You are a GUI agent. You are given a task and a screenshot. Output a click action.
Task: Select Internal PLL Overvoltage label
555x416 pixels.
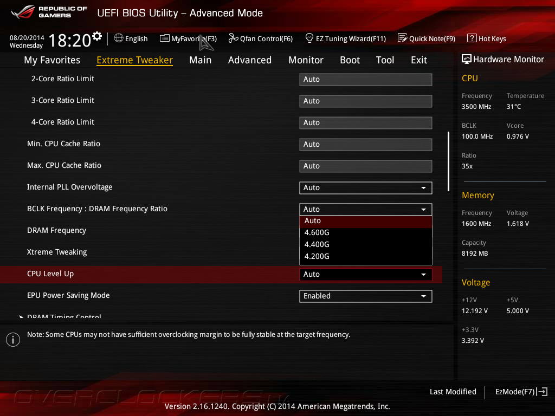70,187
